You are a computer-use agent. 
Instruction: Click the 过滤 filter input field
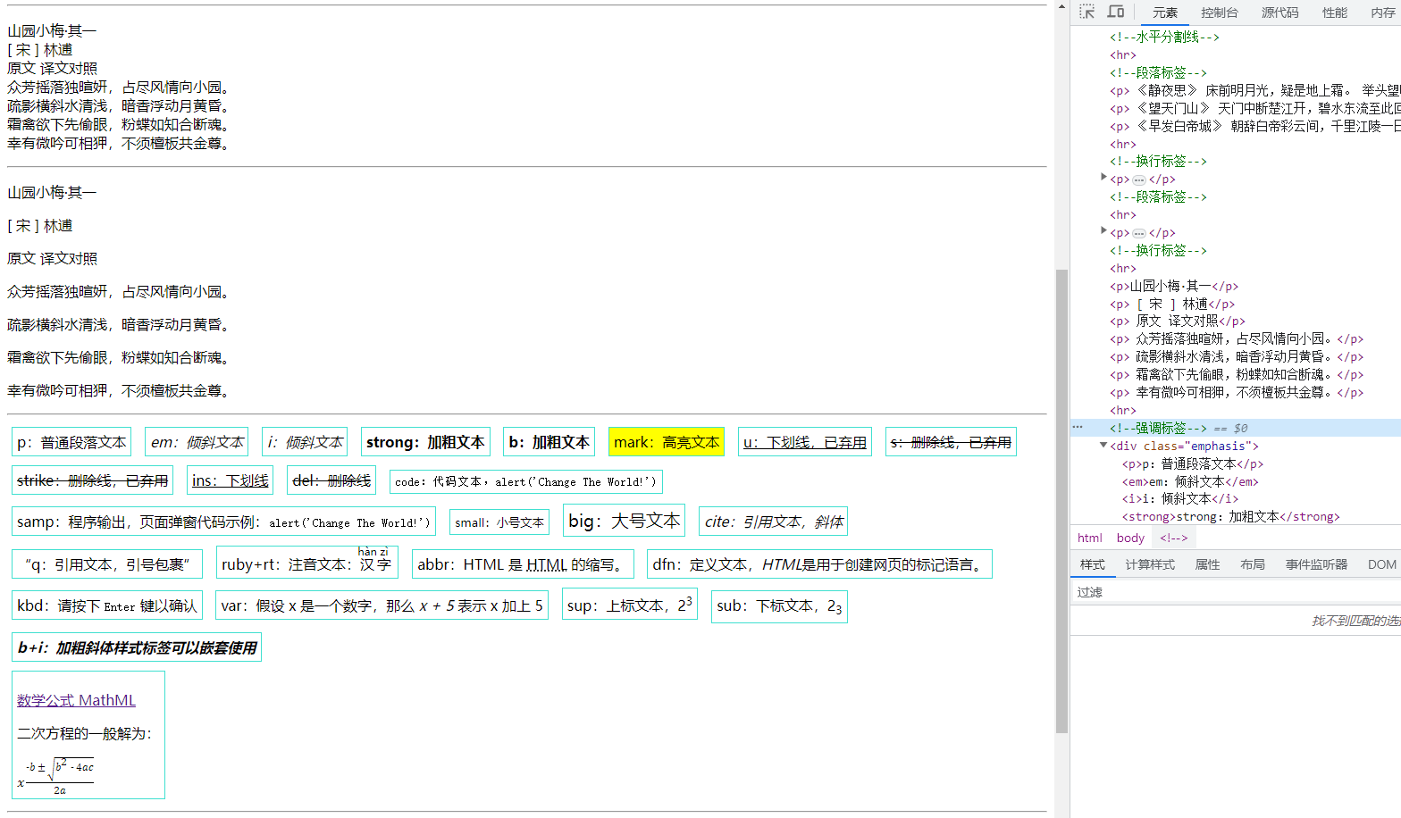pos(1236,592)
